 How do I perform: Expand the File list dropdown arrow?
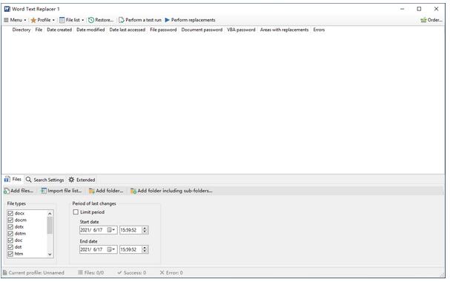pos(82,20)
